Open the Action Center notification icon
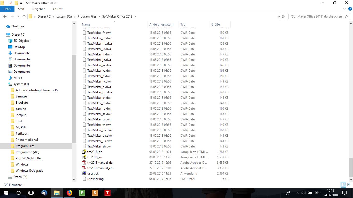The height and width of the screenshot is (198, 353). (x=344, y=193)
